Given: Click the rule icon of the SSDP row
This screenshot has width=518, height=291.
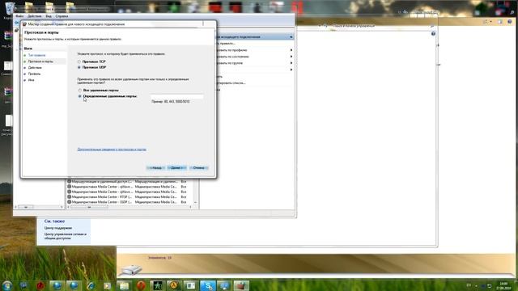Looking at the screenshot, I should point(70,202).
